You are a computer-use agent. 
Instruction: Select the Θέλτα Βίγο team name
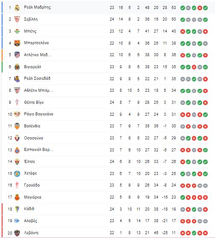[x=34, y=102]
